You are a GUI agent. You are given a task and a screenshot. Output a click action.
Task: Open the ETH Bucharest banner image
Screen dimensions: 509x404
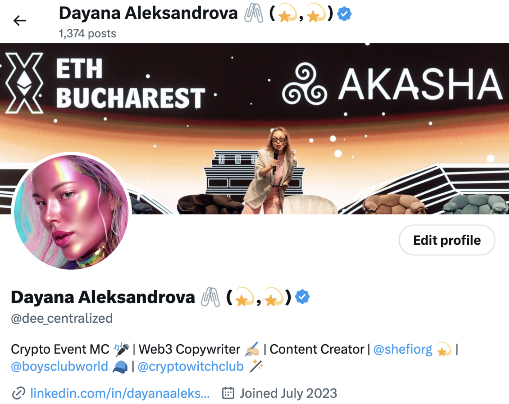254,129
